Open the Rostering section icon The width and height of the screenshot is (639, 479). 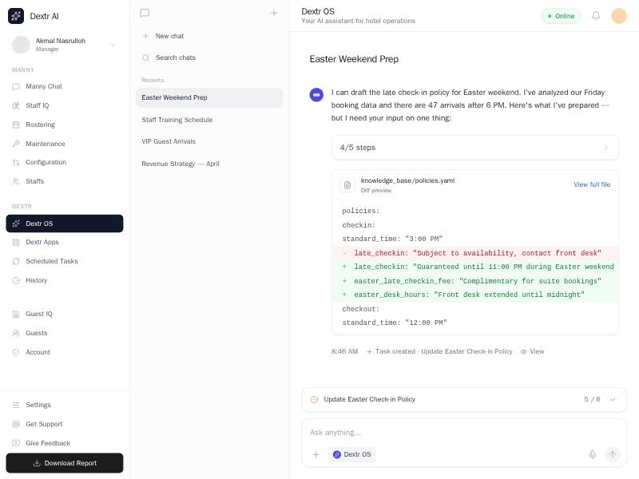[16, 125]
